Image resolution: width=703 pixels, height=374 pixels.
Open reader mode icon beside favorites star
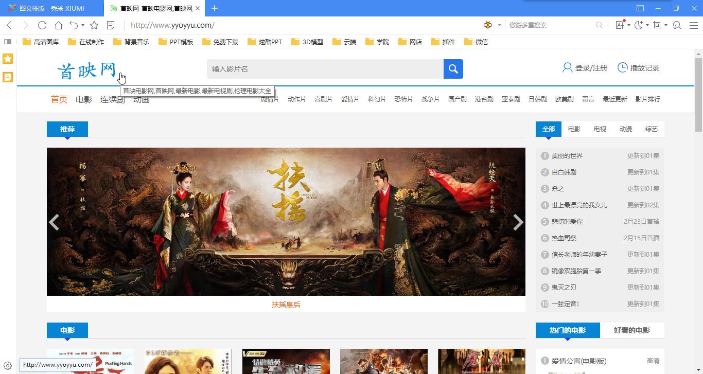(x=111, y=25)
